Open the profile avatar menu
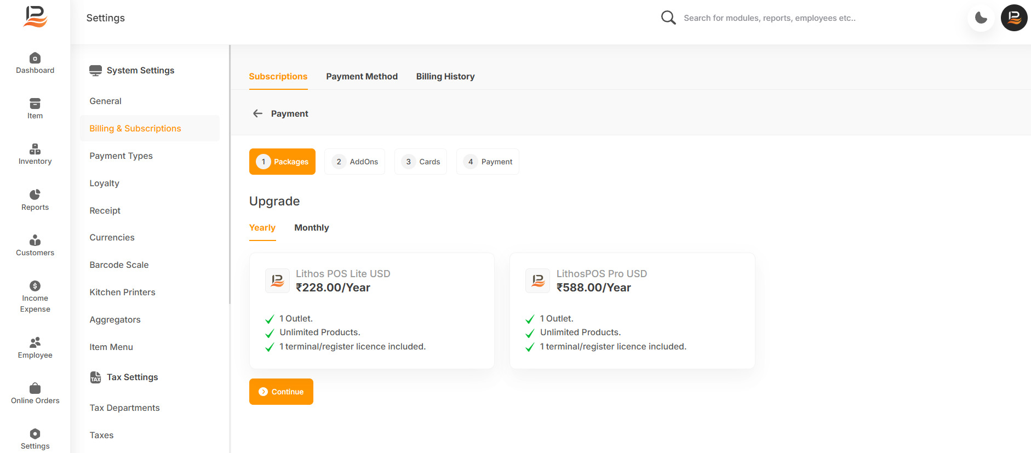Viewport: 1031px width, 453px height. [x=1014, y=18]
